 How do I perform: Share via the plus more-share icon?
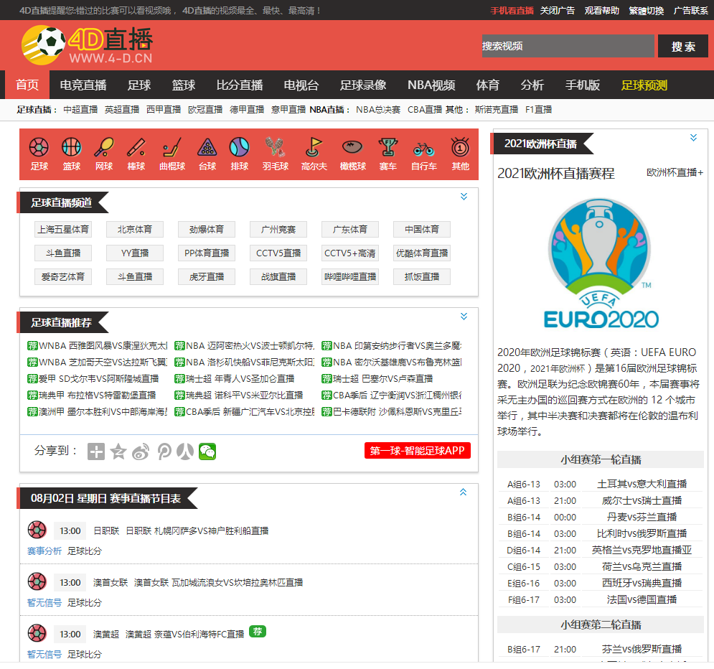95,452
